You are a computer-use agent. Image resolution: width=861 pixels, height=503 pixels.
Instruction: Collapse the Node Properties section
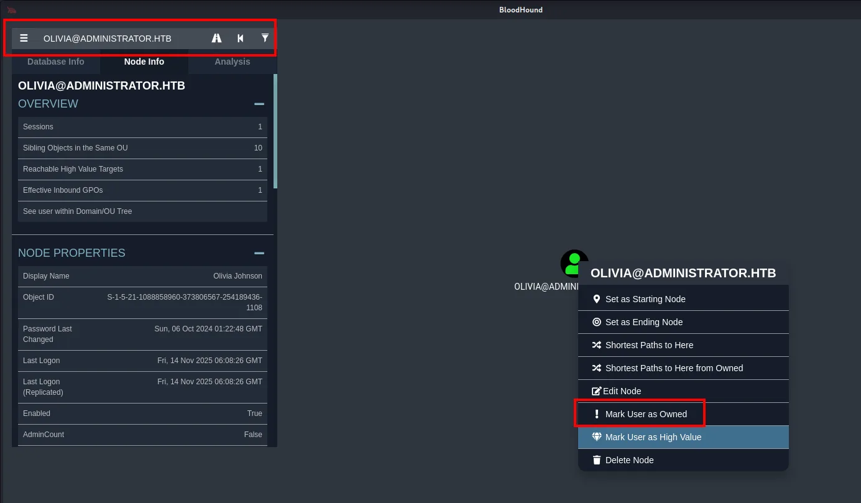pos(259,253)
